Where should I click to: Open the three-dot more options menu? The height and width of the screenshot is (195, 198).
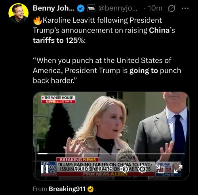pos(185,8)
